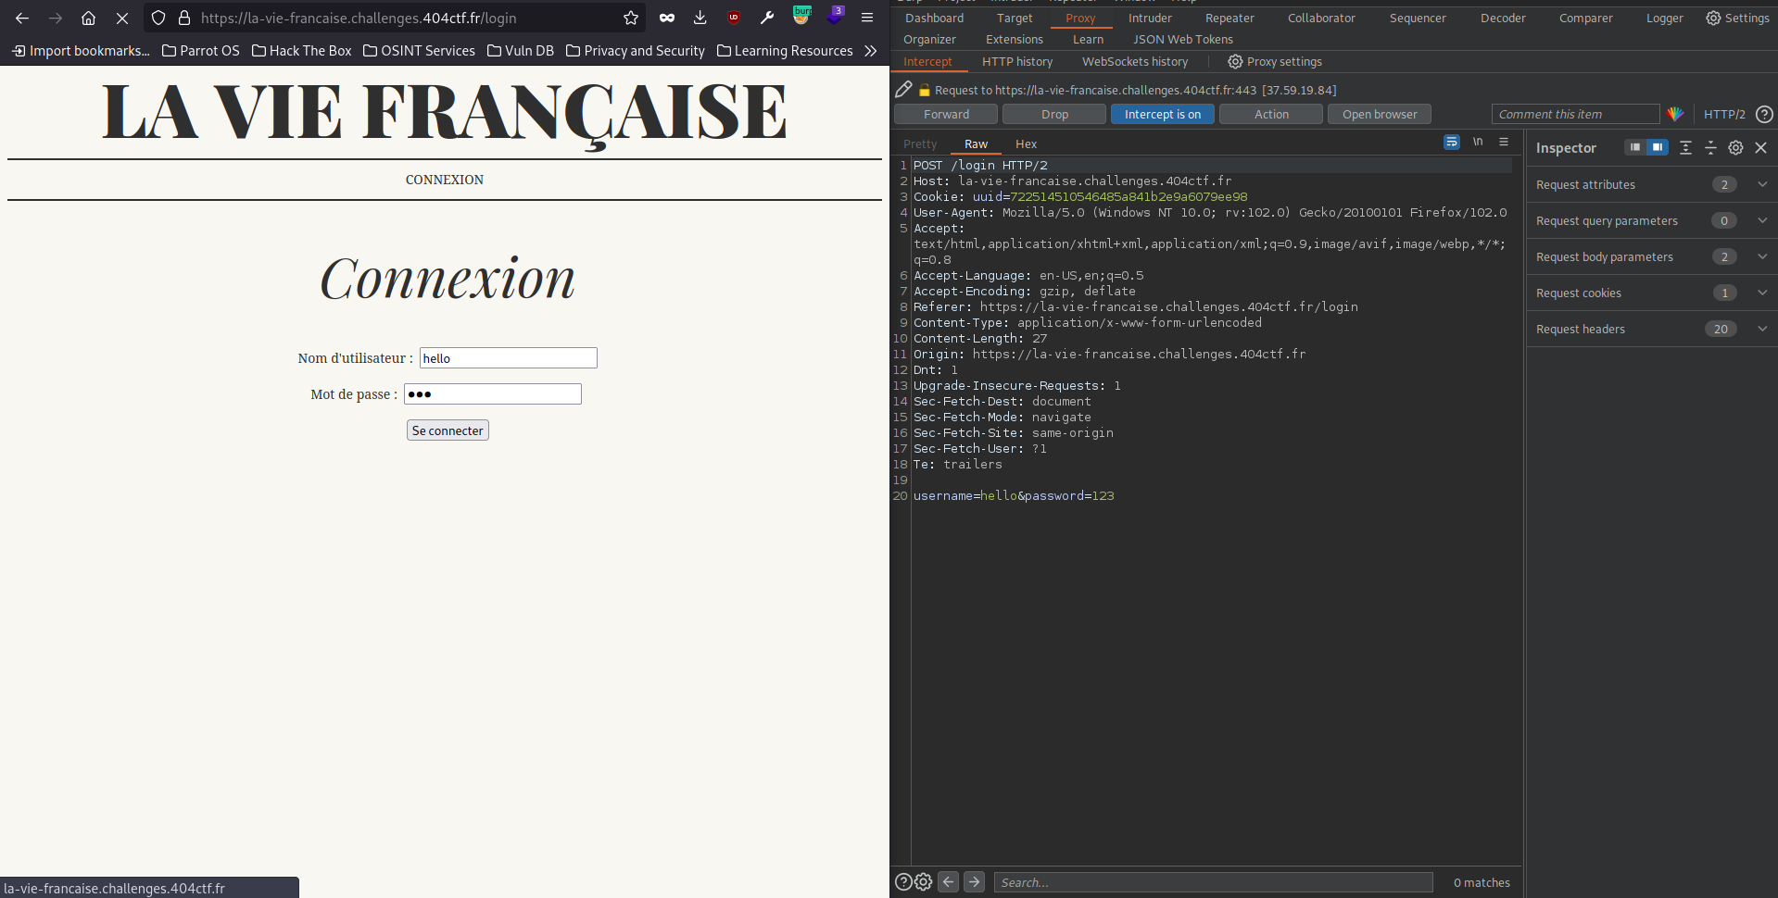The height and width of the screenshot is (898, 1778).
Task: Click the Burp highlight color picker icon
Action: [1675, 114]
